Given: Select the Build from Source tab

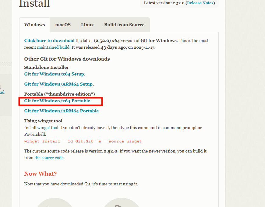Looking at the screenshot, I should click(124, 25).
